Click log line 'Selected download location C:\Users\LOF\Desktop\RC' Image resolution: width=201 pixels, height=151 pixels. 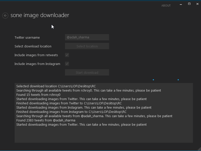pyautogui.click(x=56, y=86)
